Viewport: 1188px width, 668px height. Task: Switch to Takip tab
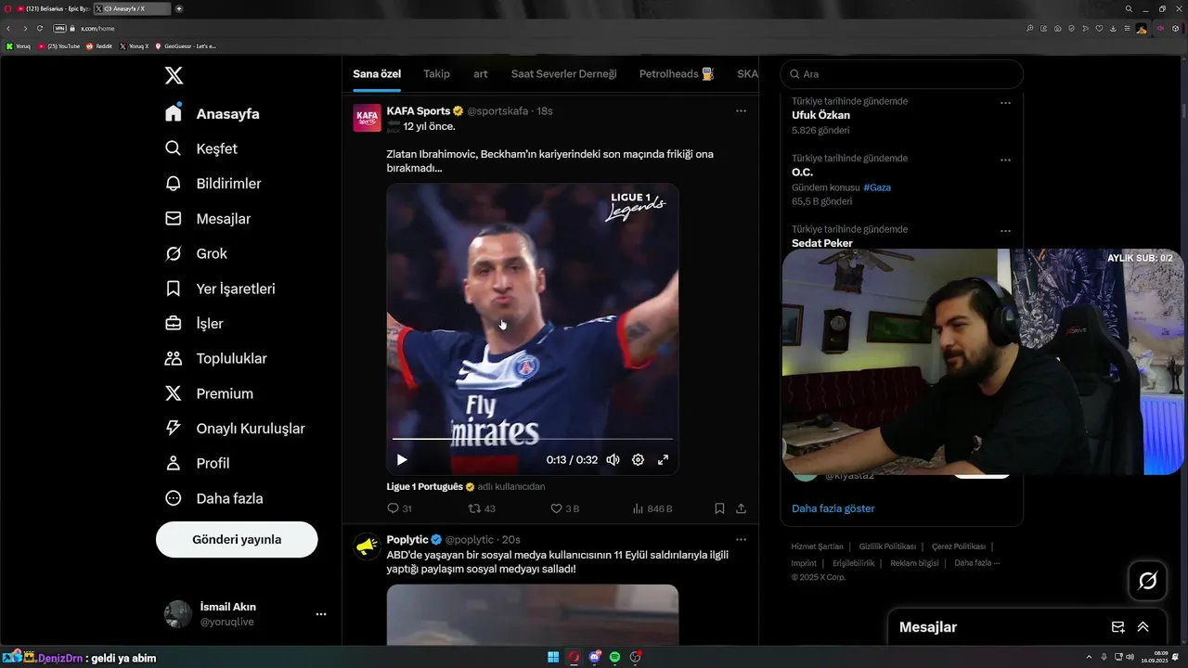click(436, 74)
